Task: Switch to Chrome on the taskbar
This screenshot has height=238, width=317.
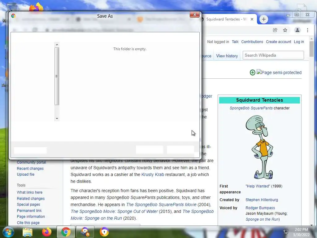Action: click(x=66, y=232)
